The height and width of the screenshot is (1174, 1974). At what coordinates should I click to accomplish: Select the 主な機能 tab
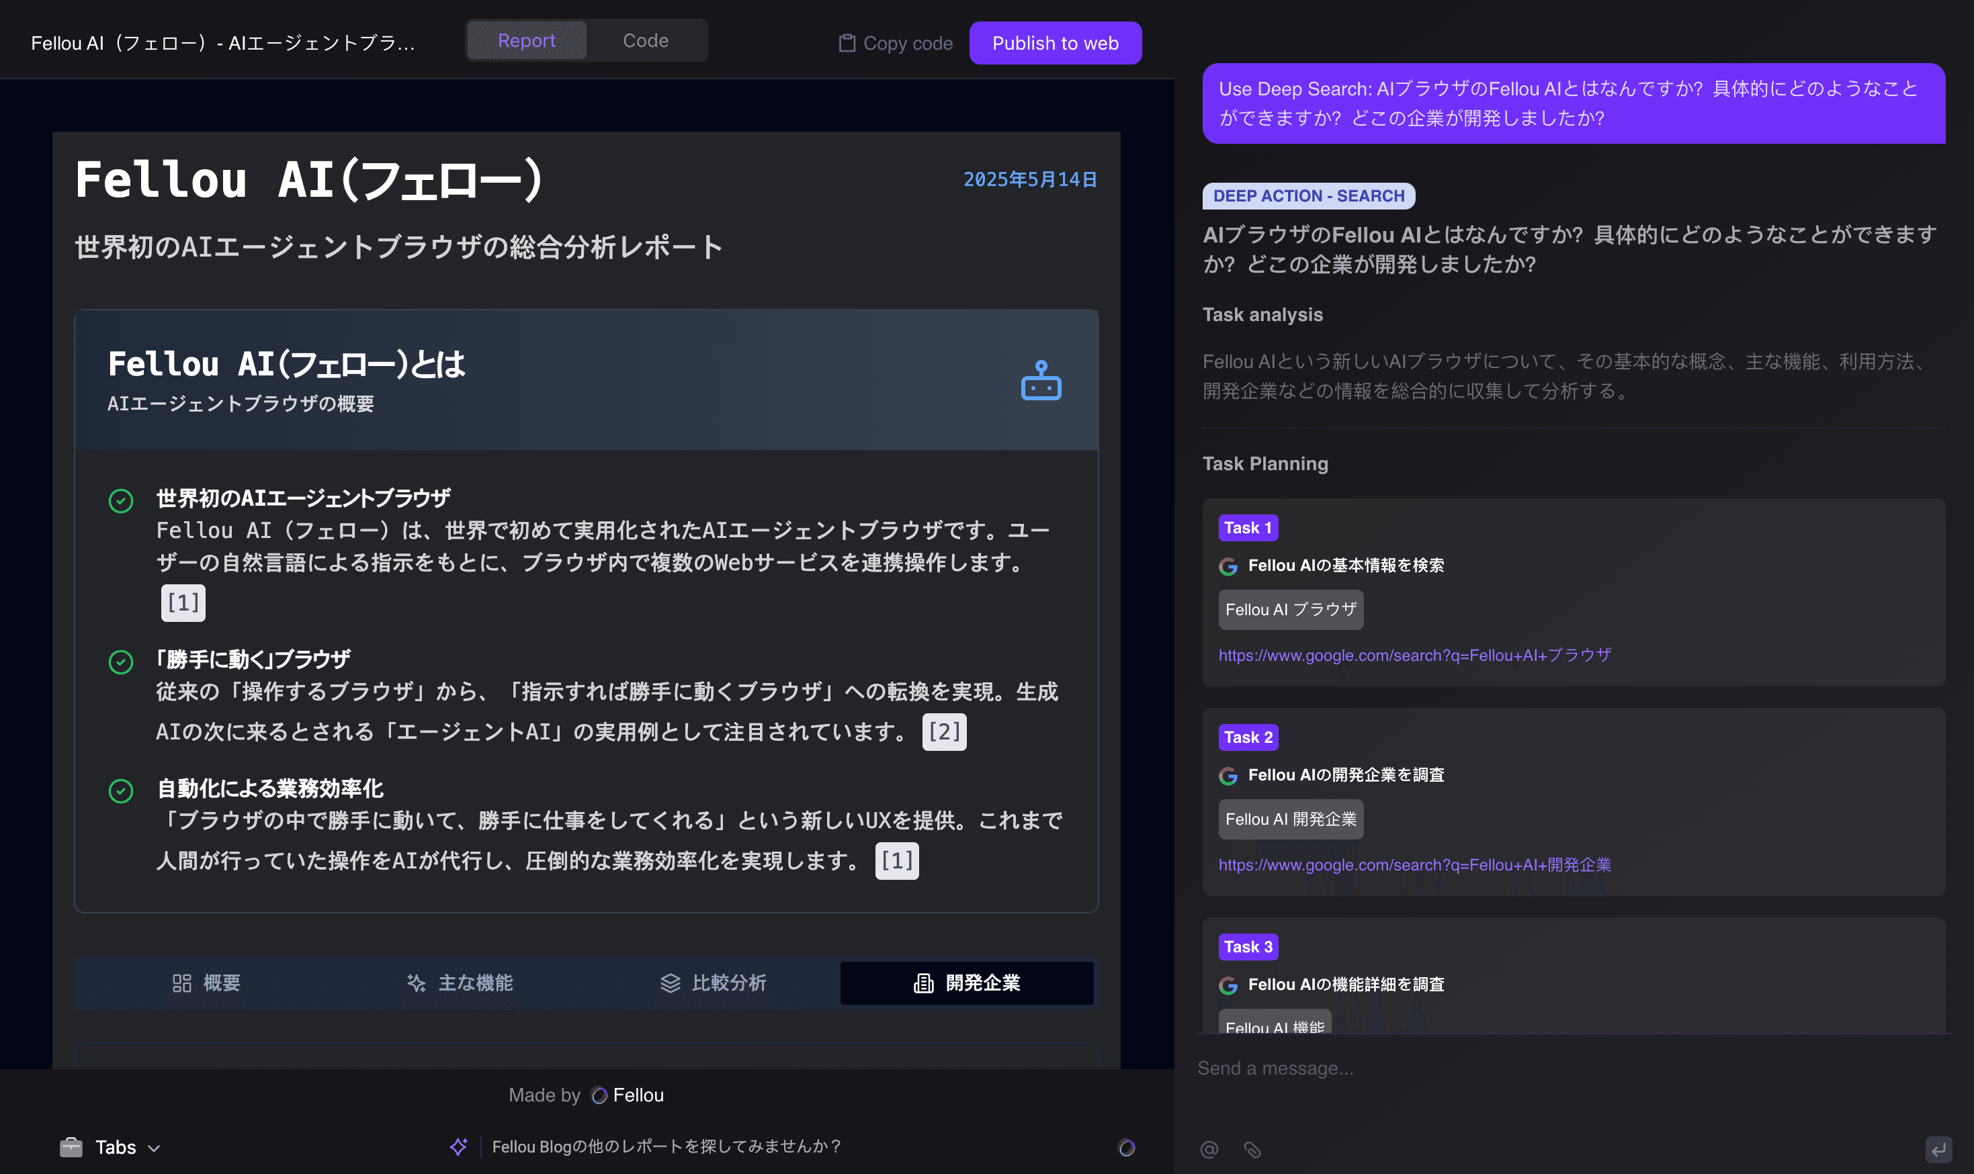coord(460,983)
